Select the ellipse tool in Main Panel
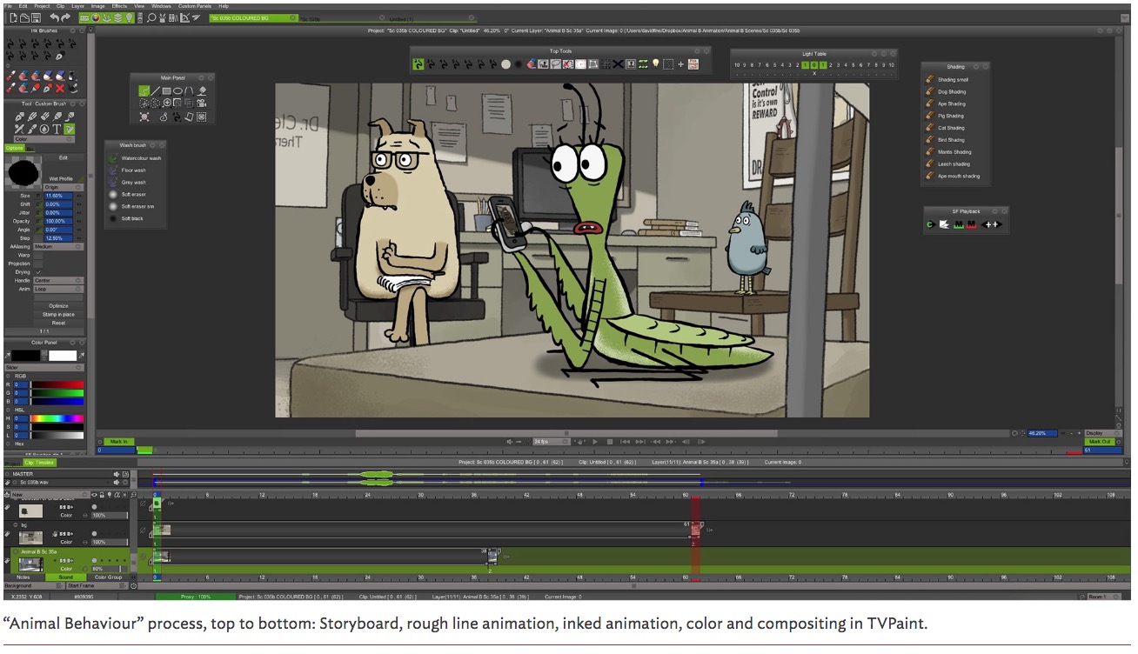The height and width of the screenshot is (654, 1138). pyautogui.click(x=178, y=90)
